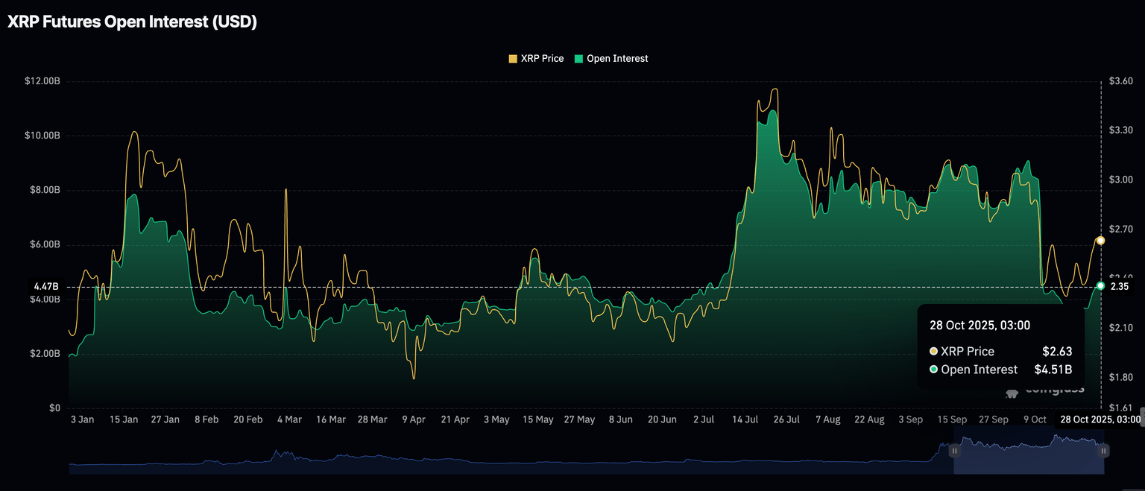
Task: Click the green dot in the tooltip
Action: tap(934, 370)
